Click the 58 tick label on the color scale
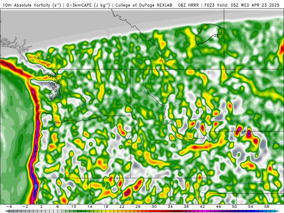Viewport: 284px width, 213px height. click(267, 207)
